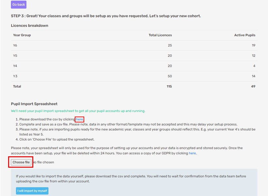Screen dimensions: 268x196
Task: Click the Y3 total licences value 50
Action: pos(170,76)
